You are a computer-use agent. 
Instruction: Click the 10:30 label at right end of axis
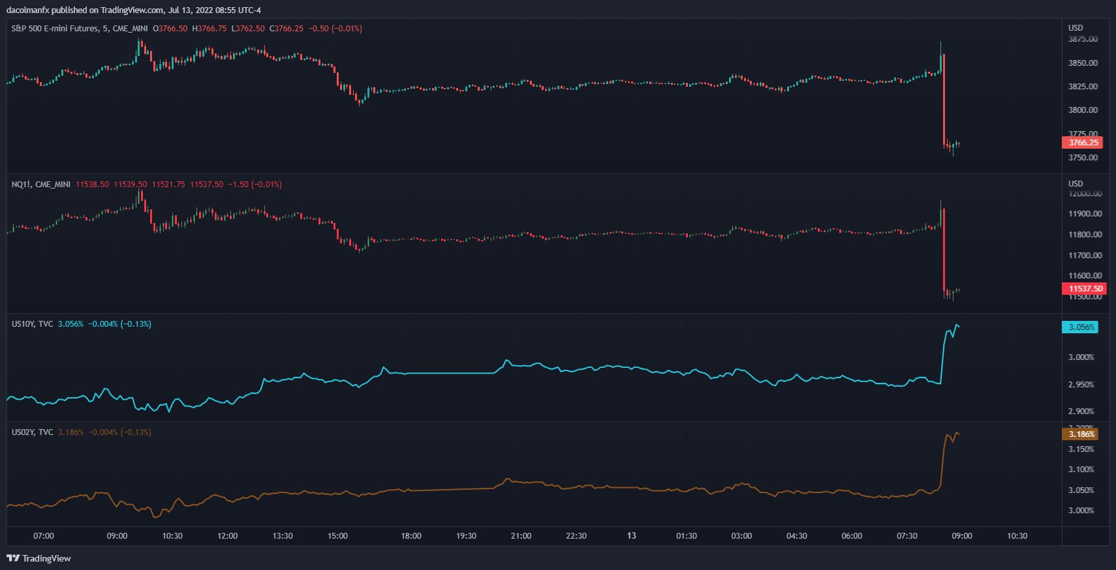tap(1017, 536)
